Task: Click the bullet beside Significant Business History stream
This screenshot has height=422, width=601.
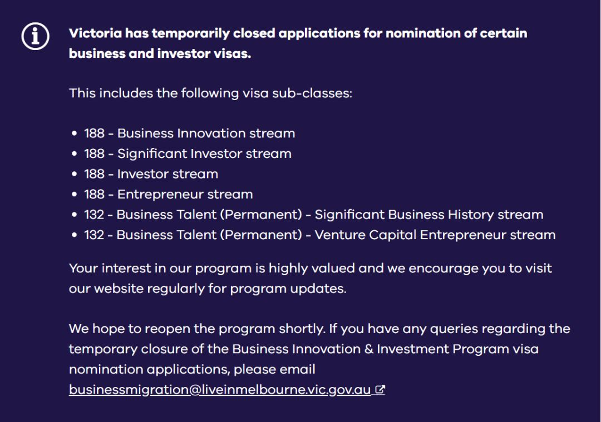Action: [x=75, y=215]
